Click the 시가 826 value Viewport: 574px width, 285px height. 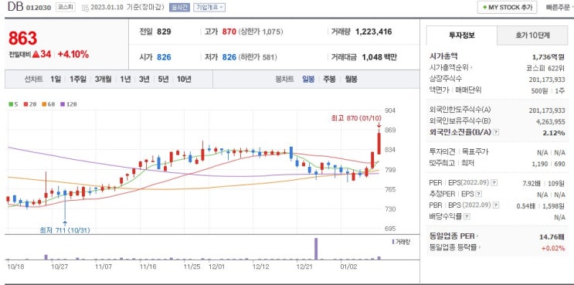[164, 57]
